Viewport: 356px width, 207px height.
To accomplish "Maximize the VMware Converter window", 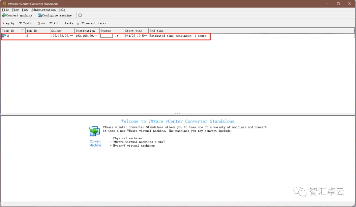I will click(338, 4).
